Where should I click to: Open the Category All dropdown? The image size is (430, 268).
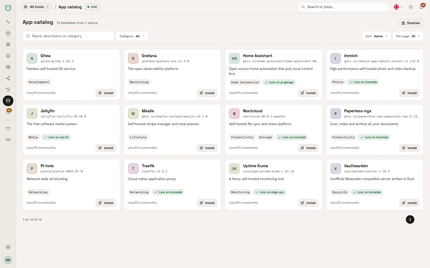point(132,36)
